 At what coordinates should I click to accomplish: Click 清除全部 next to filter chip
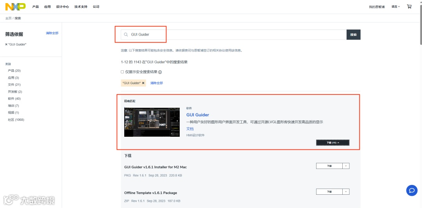(156, 83)
